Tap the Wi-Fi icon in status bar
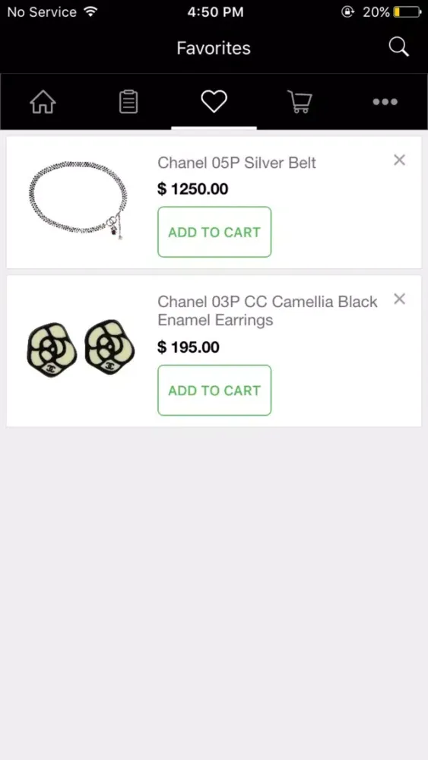This screenshot has width=428, height=760. 90,11
